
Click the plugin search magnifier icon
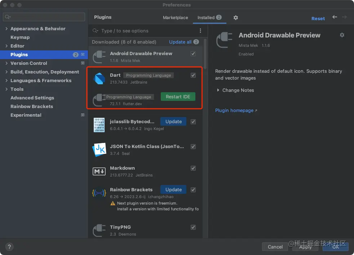(95, 31)
